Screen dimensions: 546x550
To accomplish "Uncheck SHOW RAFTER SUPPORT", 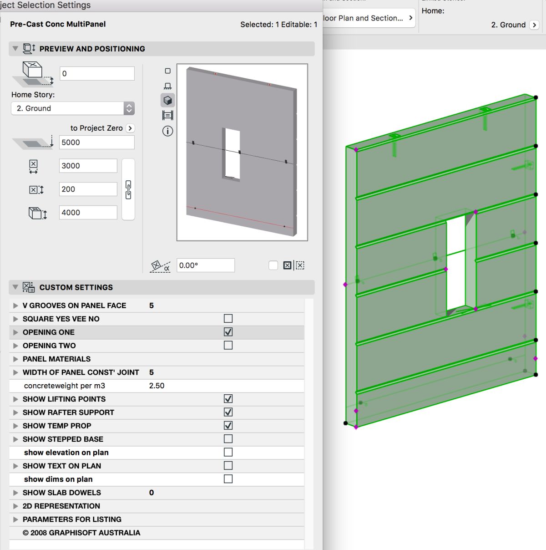I will click(x=228, y=412).
